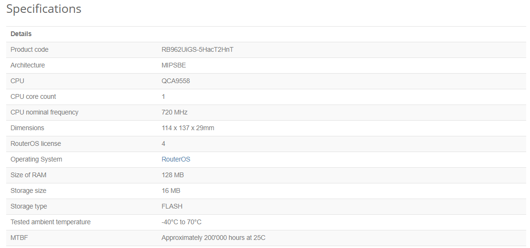Click the 128 MB RAM value

(173, 175)
